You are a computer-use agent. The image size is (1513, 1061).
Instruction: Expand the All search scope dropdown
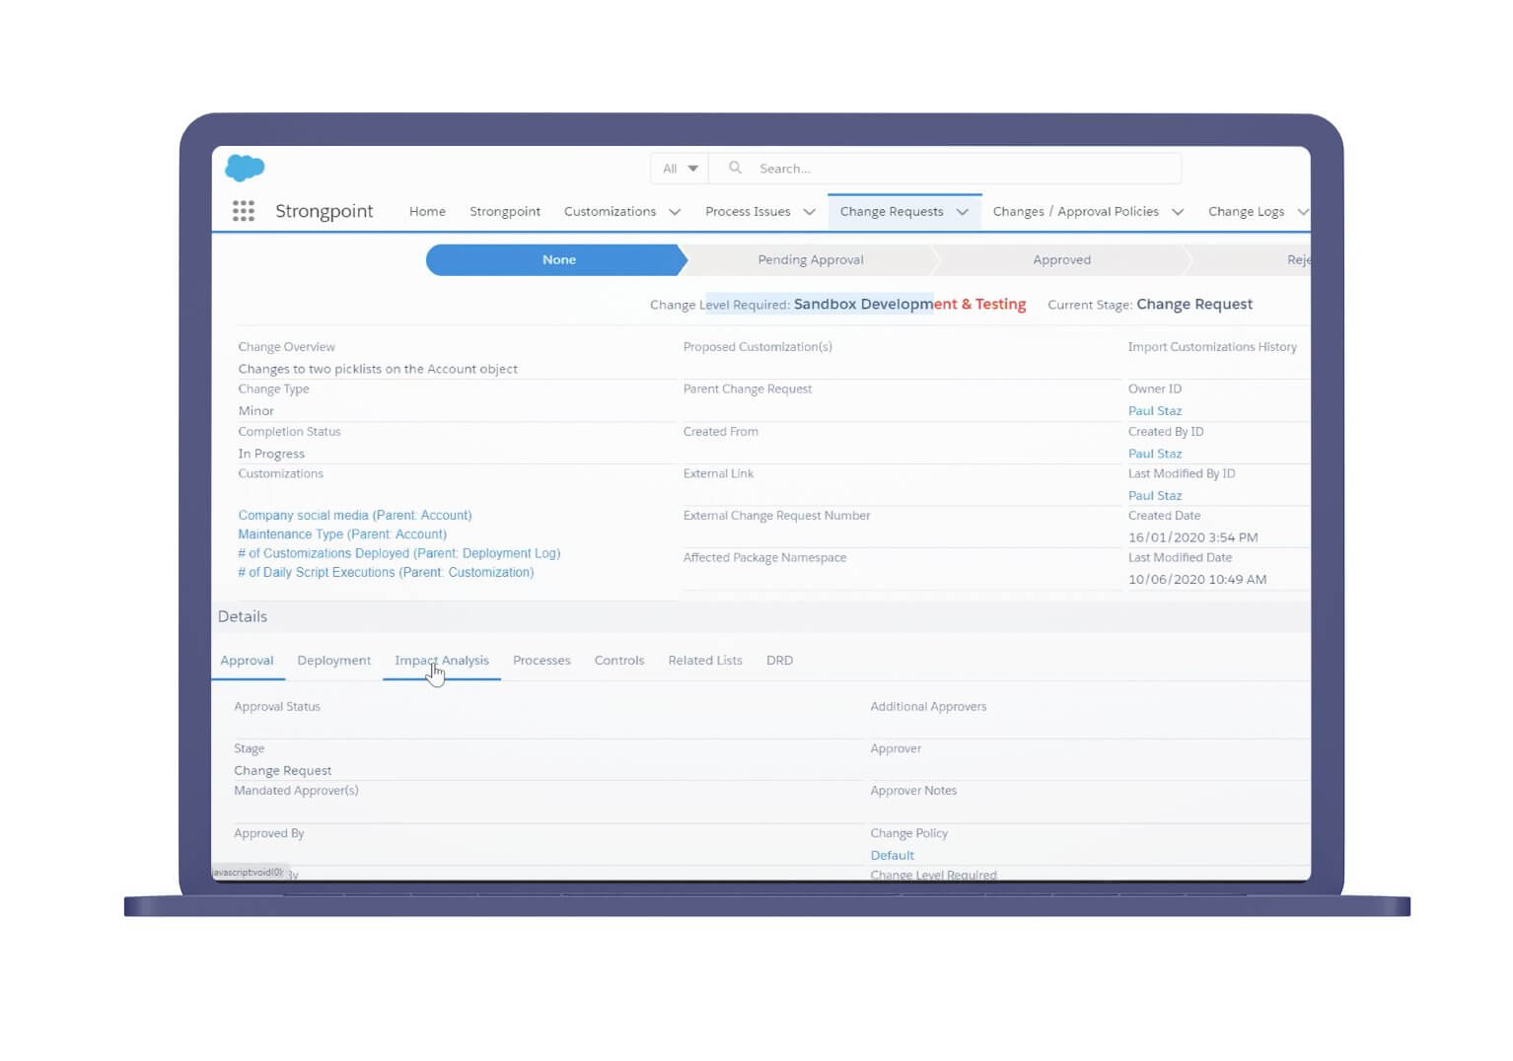click(681, 169)
